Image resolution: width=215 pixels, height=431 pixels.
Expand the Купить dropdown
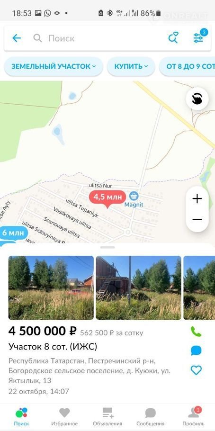pos(131,66)
